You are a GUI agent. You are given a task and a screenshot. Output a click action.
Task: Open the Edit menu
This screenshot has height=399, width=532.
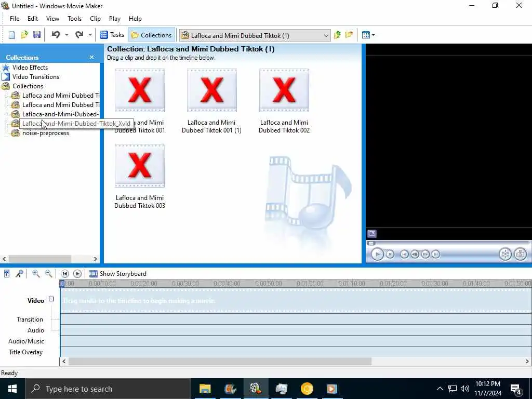pos(33,19)
